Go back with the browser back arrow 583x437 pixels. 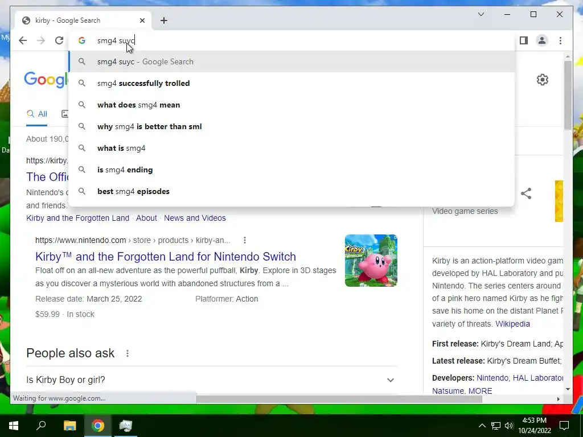pos(23,40)
